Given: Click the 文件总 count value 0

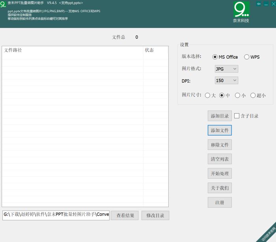Looking at the screenshot, I should tap(137, 37).
